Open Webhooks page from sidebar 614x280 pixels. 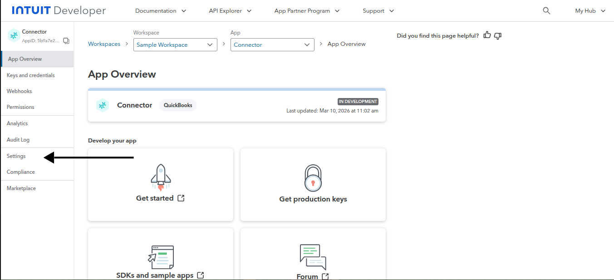[20, 91]
